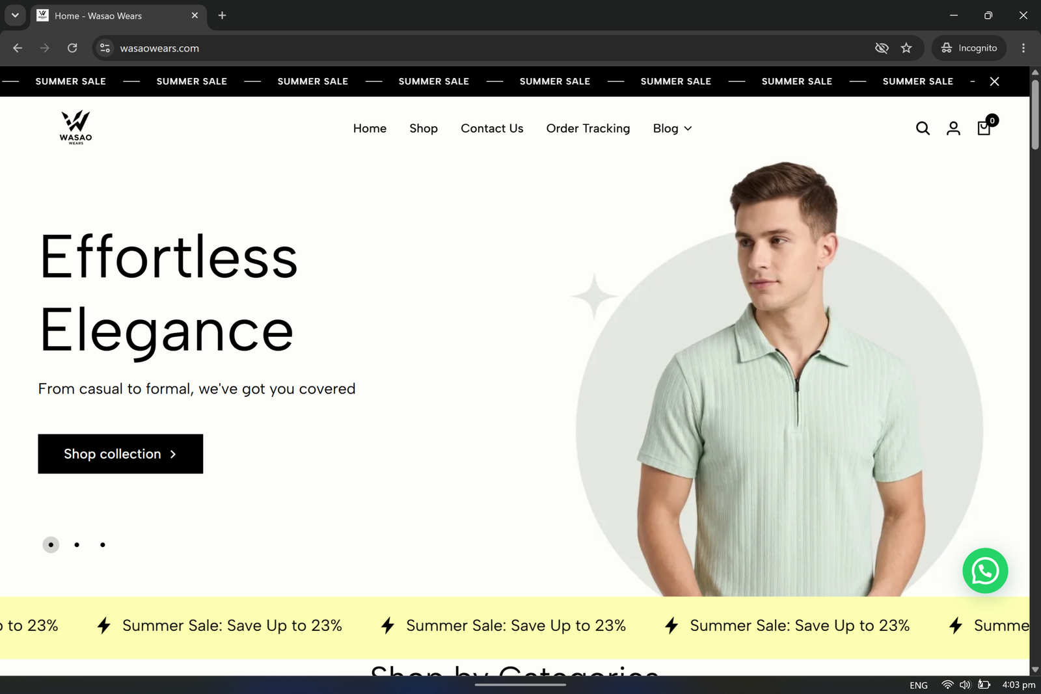Reload the page
Viewport: 1041px width, 694px height.
coord(72,48)
